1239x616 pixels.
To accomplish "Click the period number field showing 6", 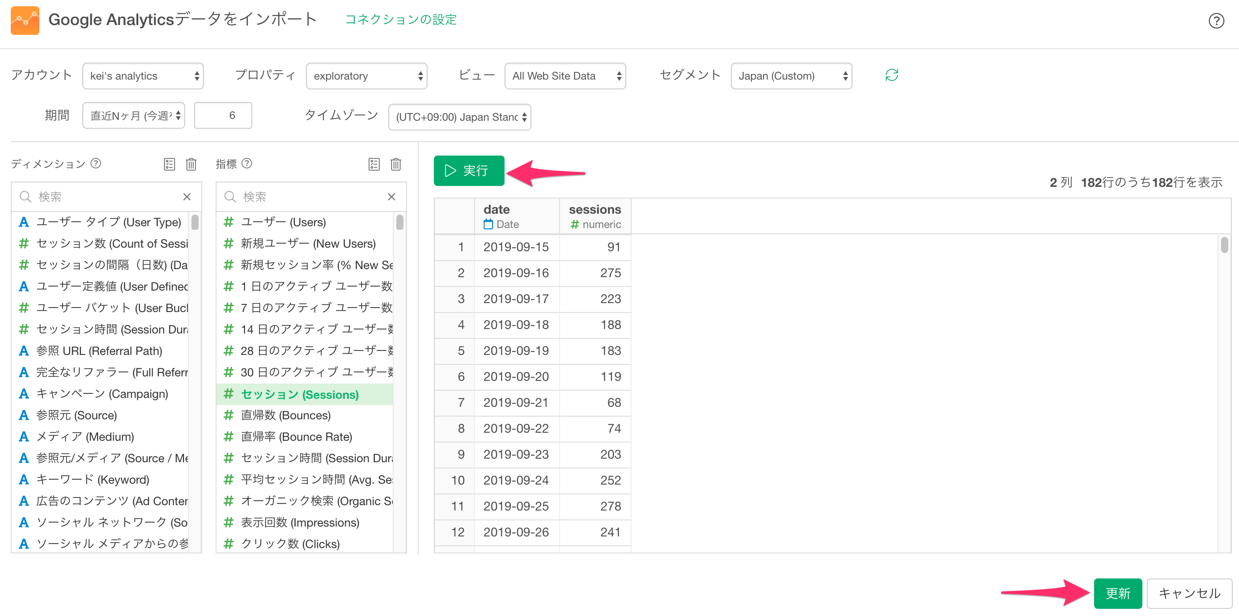I will point(223,115).
